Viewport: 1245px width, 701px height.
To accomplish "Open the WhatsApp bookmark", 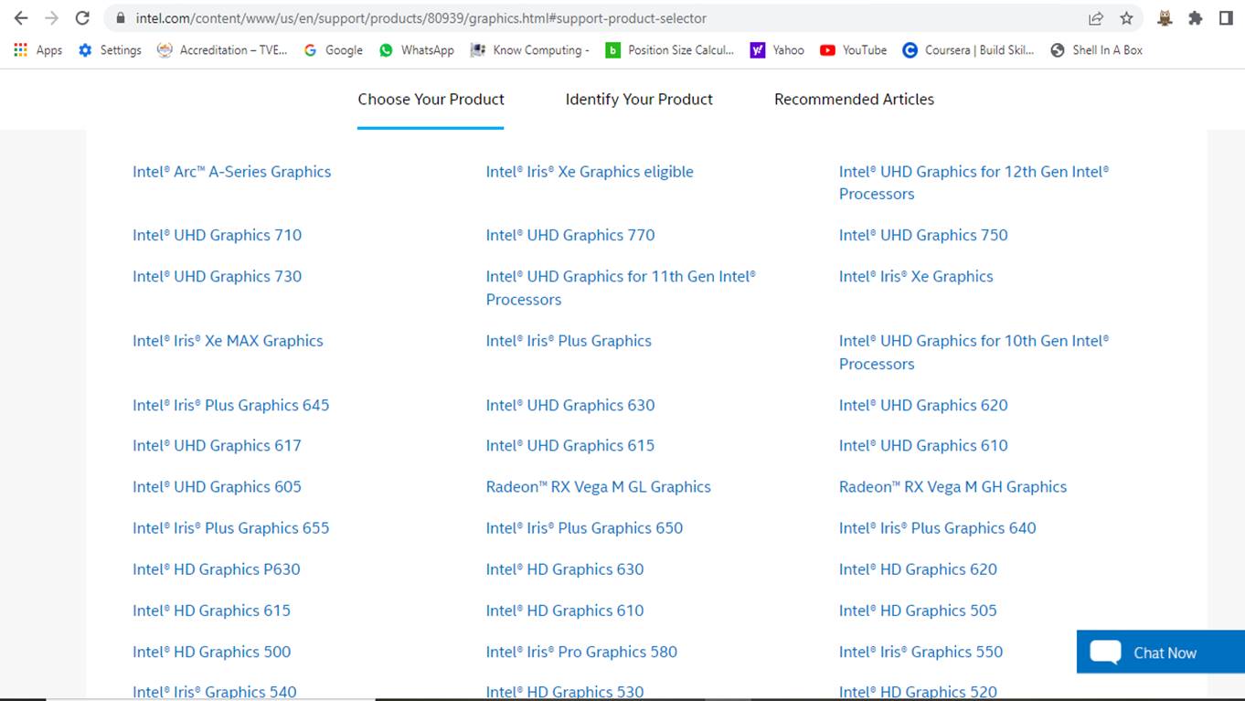I will [x=417, y=50].
